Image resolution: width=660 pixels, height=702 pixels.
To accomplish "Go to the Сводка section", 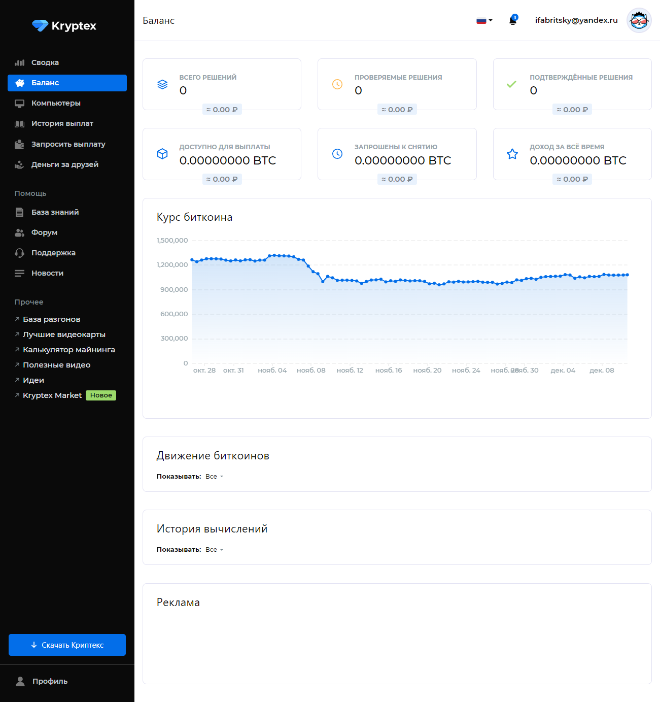I will [67, 62].
